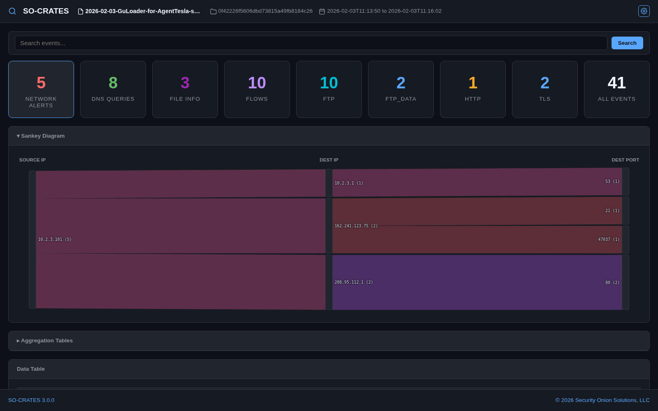This screenshot has height=411, width=658.
Task: Focus the Search events input field
Action: pos(311,43)
